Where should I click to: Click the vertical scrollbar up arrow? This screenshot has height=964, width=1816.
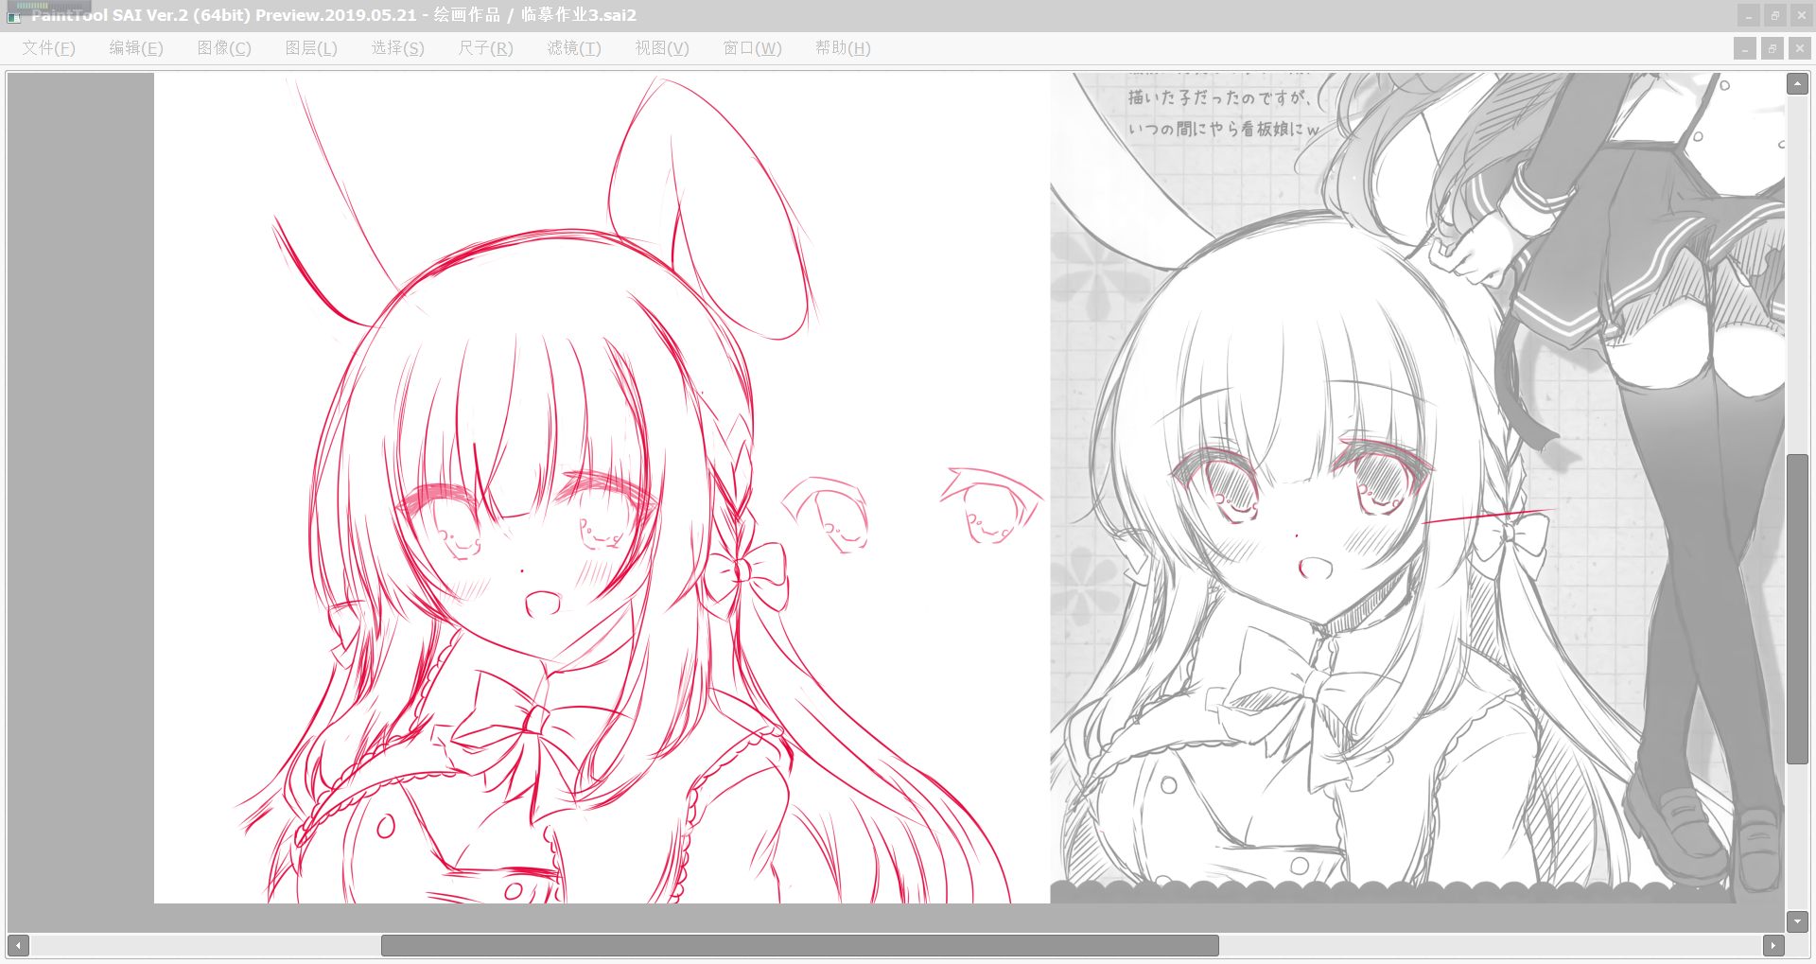(1797, 84)
